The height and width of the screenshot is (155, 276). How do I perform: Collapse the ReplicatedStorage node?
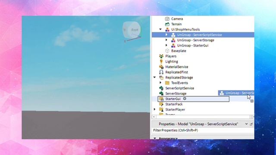pos(154,77)
